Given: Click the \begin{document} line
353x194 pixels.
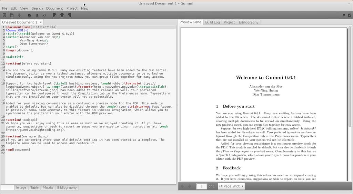Looking at the screenshot, I should [20, 50].
